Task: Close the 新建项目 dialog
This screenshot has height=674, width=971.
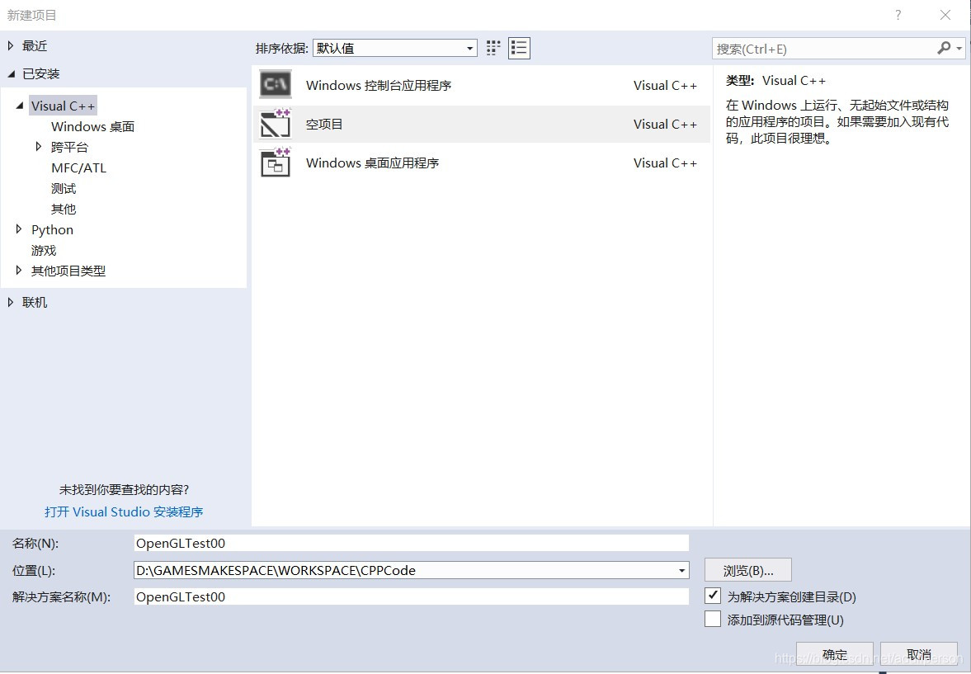Action: [945, 15]
